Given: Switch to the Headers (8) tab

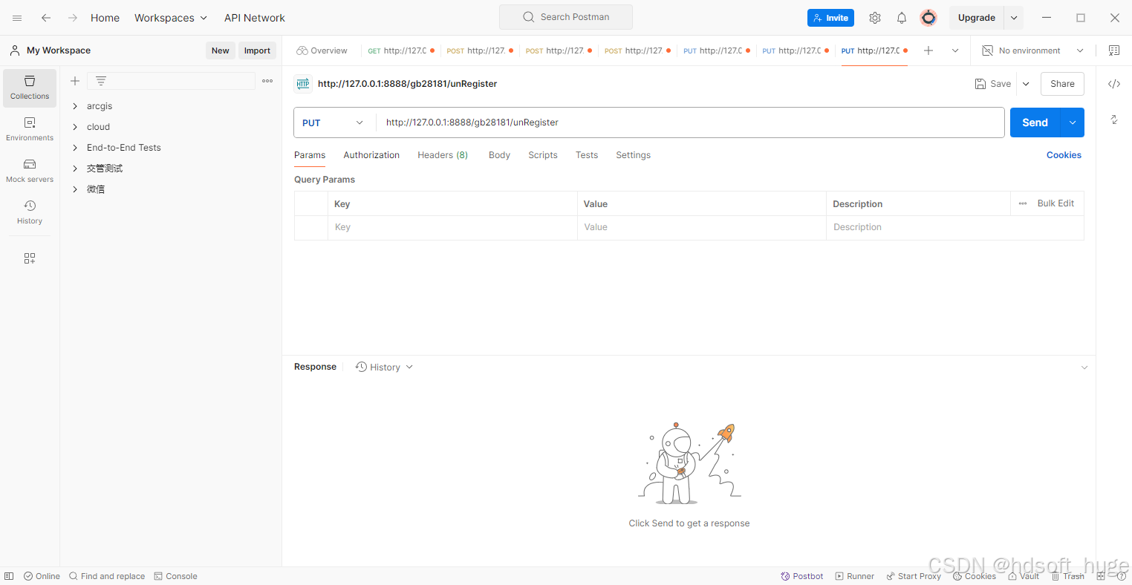Looking at the screenshot, I should pos(443,155).
